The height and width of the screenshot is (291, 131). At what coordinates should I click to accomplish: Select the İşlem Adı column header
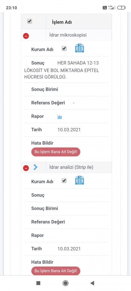tap(62, 23)
